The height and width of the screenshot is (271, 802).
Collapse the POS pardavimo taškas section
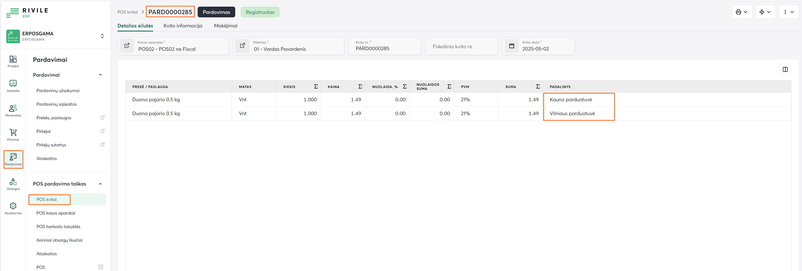tap(100, 184)
